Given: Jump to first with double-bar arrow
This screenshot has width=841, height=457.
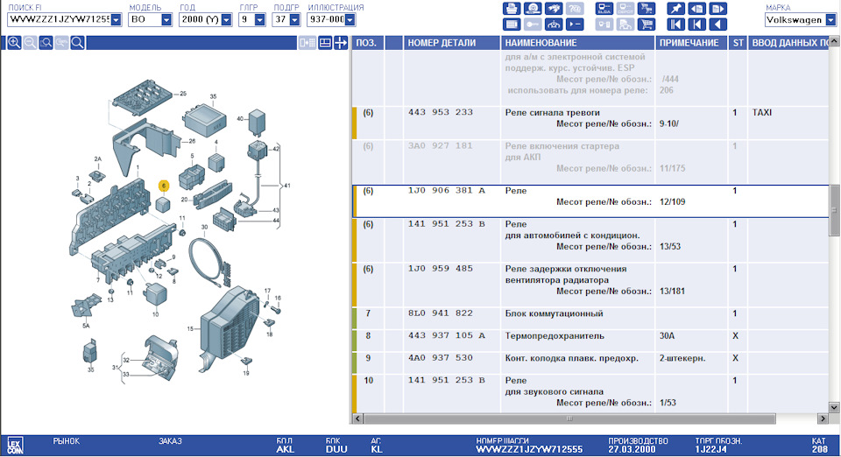Looking at the screenshot, I should coord(675,25).
